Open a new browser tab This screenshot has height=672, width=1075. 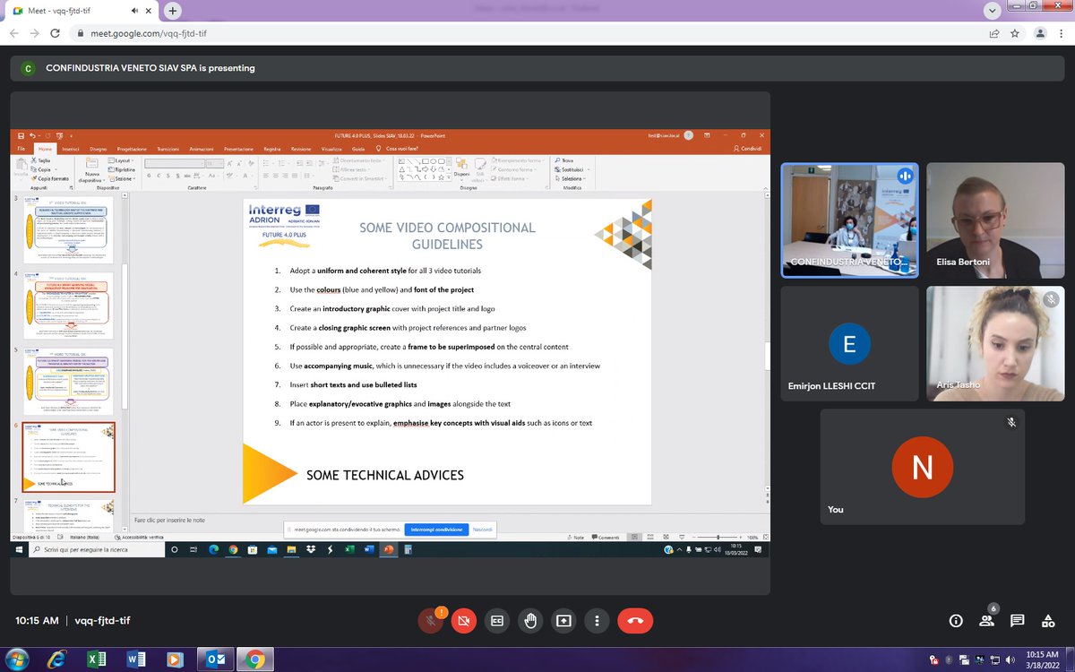coord(172,11)
